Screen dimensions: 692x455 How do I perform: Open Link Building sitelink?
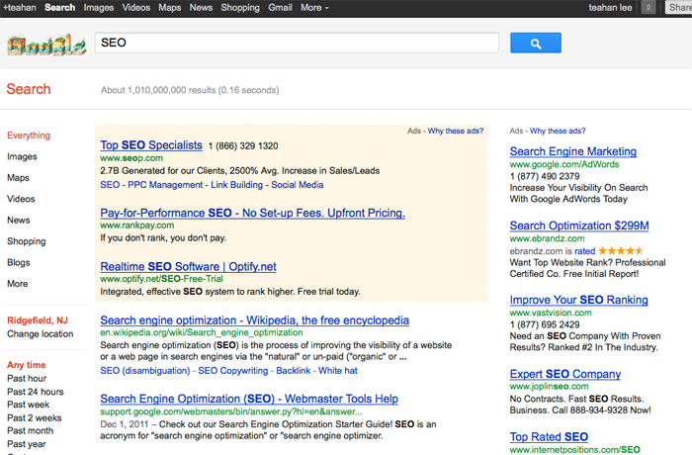click(x=236, y=185)
